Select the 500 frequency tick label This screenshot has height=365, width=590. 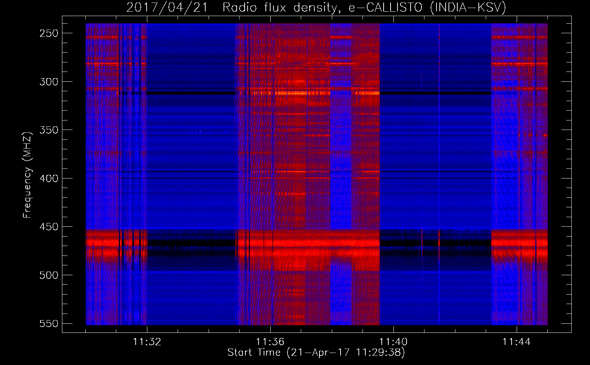49,275
